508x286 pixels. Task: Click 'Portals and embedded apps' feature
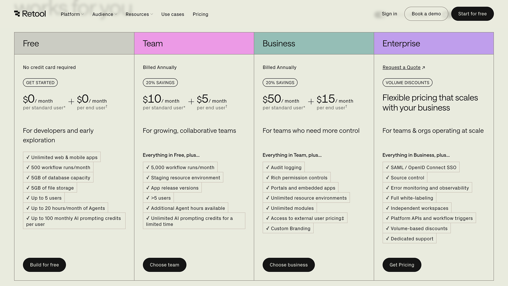coord(301,188)
